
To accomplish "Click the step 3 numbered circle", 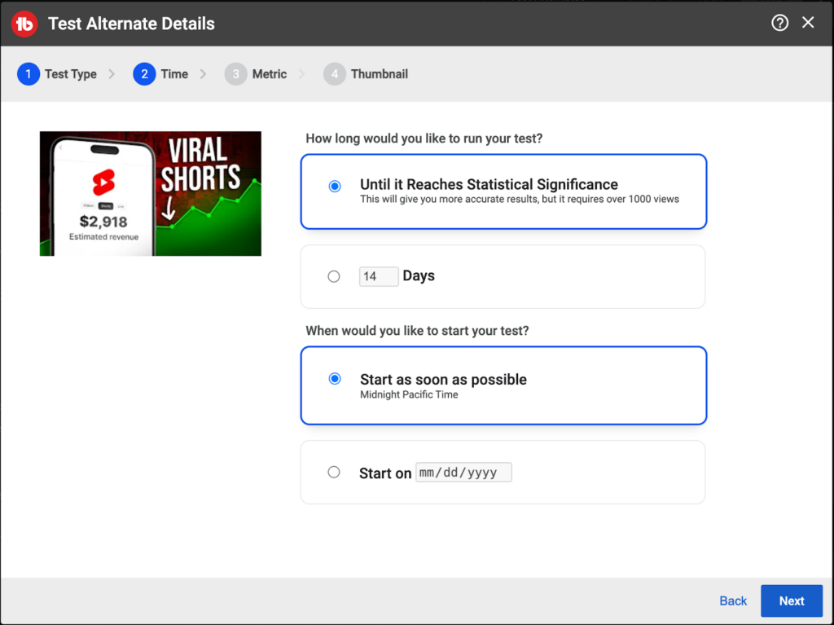I will click(x=235, y=74).
